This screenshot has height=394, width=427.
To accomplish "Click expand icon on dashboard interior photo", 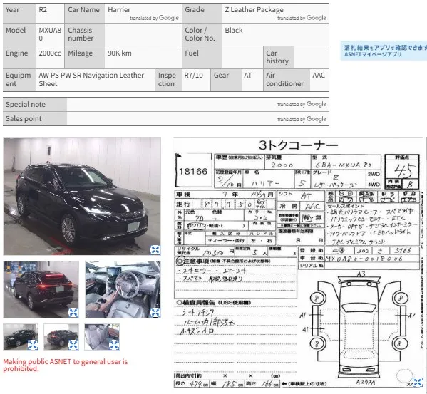I will [155, 313].
